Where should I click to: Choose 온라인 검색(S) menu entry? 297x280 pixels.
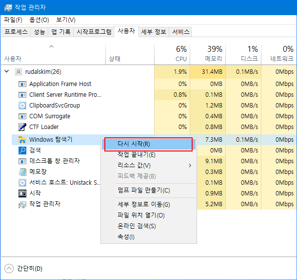[148, 226]
